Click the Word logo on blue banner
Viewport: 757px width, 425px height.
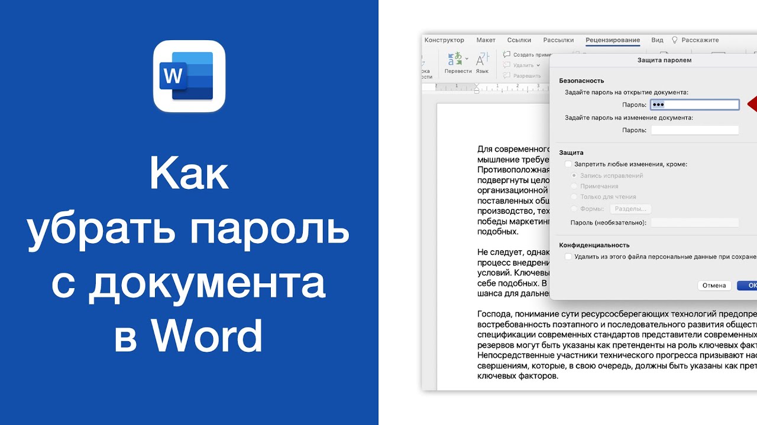click(189, 76)
